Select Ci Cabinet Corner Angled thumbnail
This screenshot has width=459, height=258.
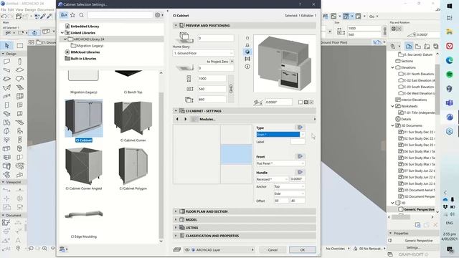click(84, 166)
